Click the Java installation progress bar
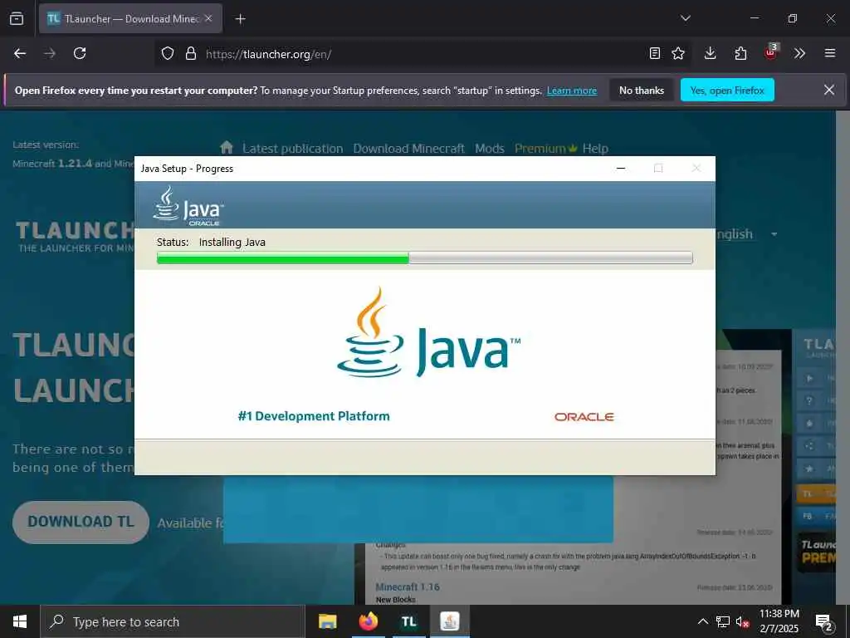Viewport: 850px width, 638px height. click(x=424, y=258)
